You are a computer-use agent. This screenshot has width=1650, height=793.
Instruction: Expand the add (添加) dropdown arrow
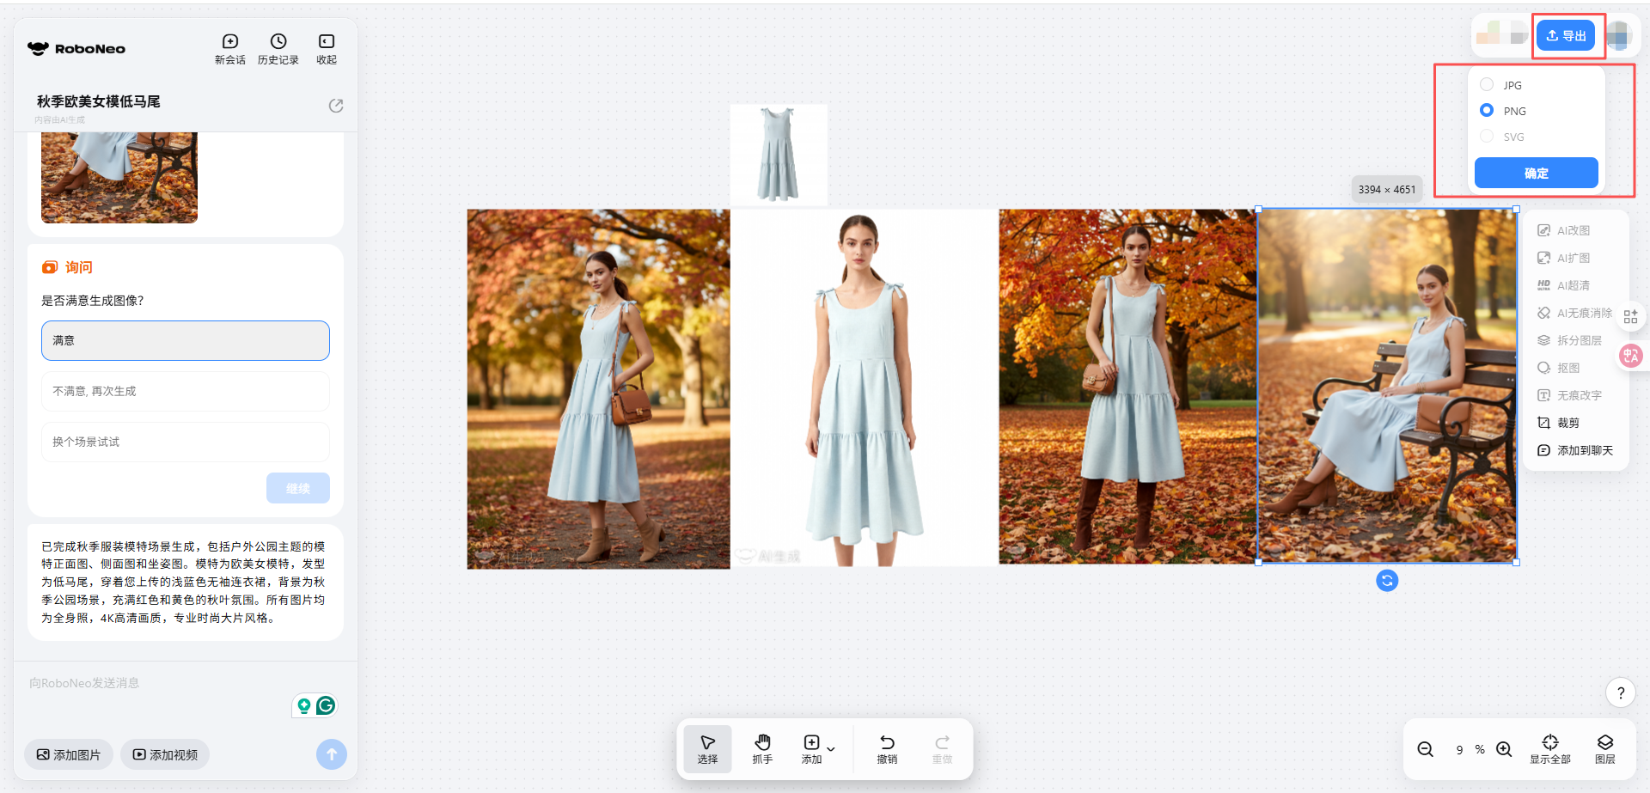tap(831, 749)
